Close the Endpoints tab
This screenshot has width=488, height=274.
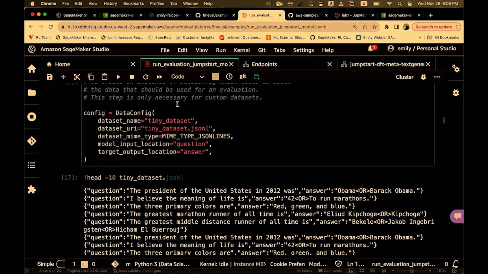[330, 64]
